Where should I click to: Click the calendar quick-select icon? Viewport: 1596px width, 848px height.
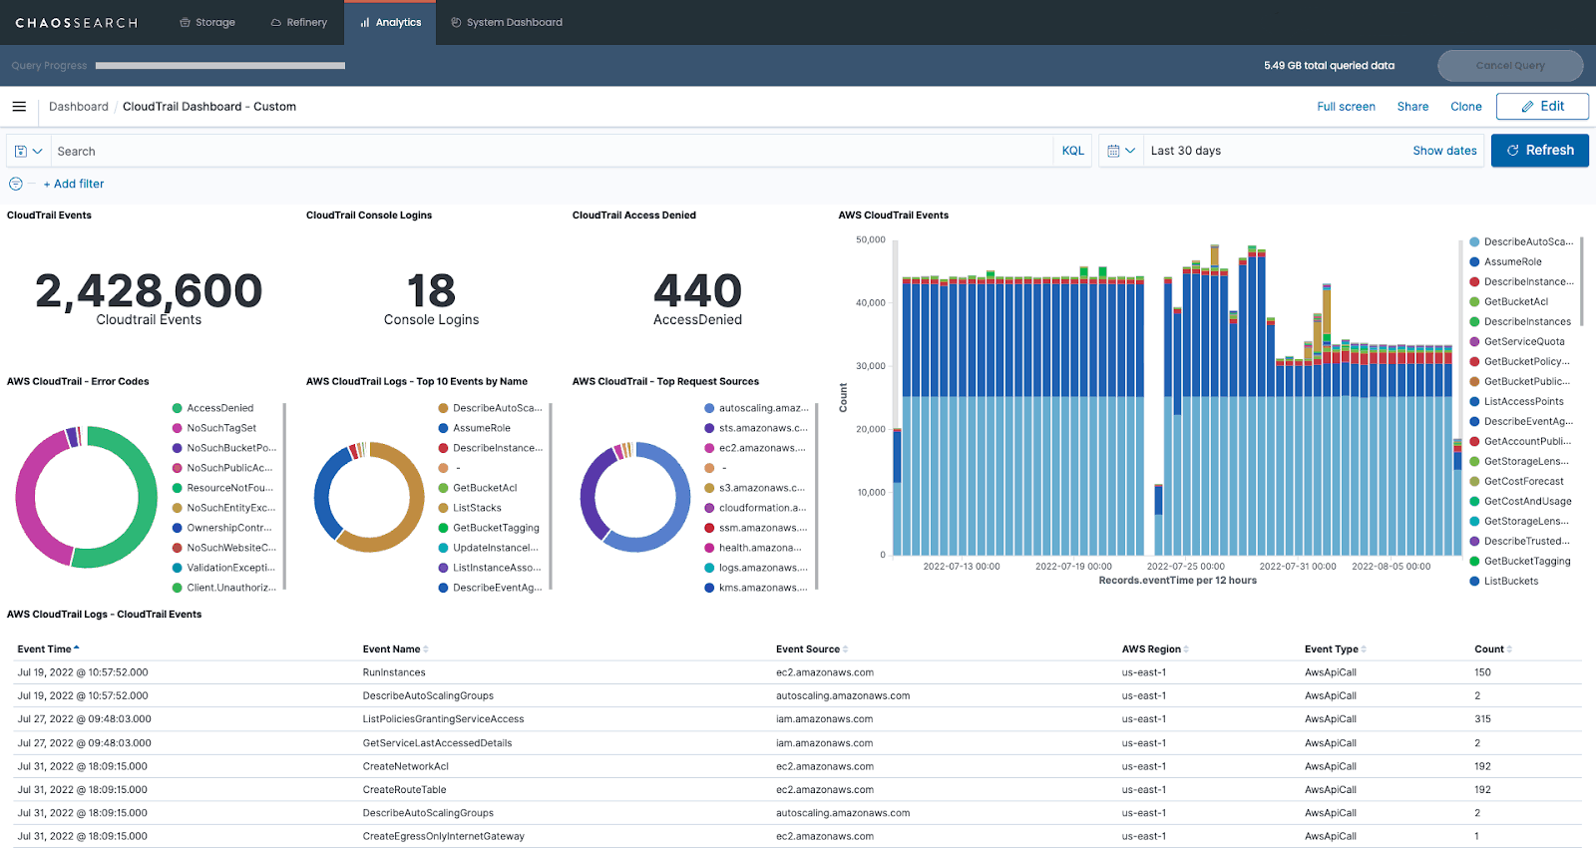click(1113, 151)
